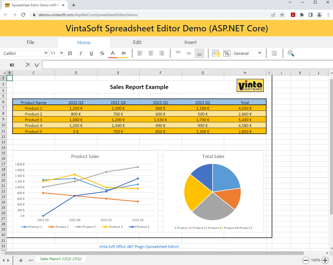The height and width of the screenshot is (265, 333).
Task: Align cell text to the left
Action: tap(140, 53)
